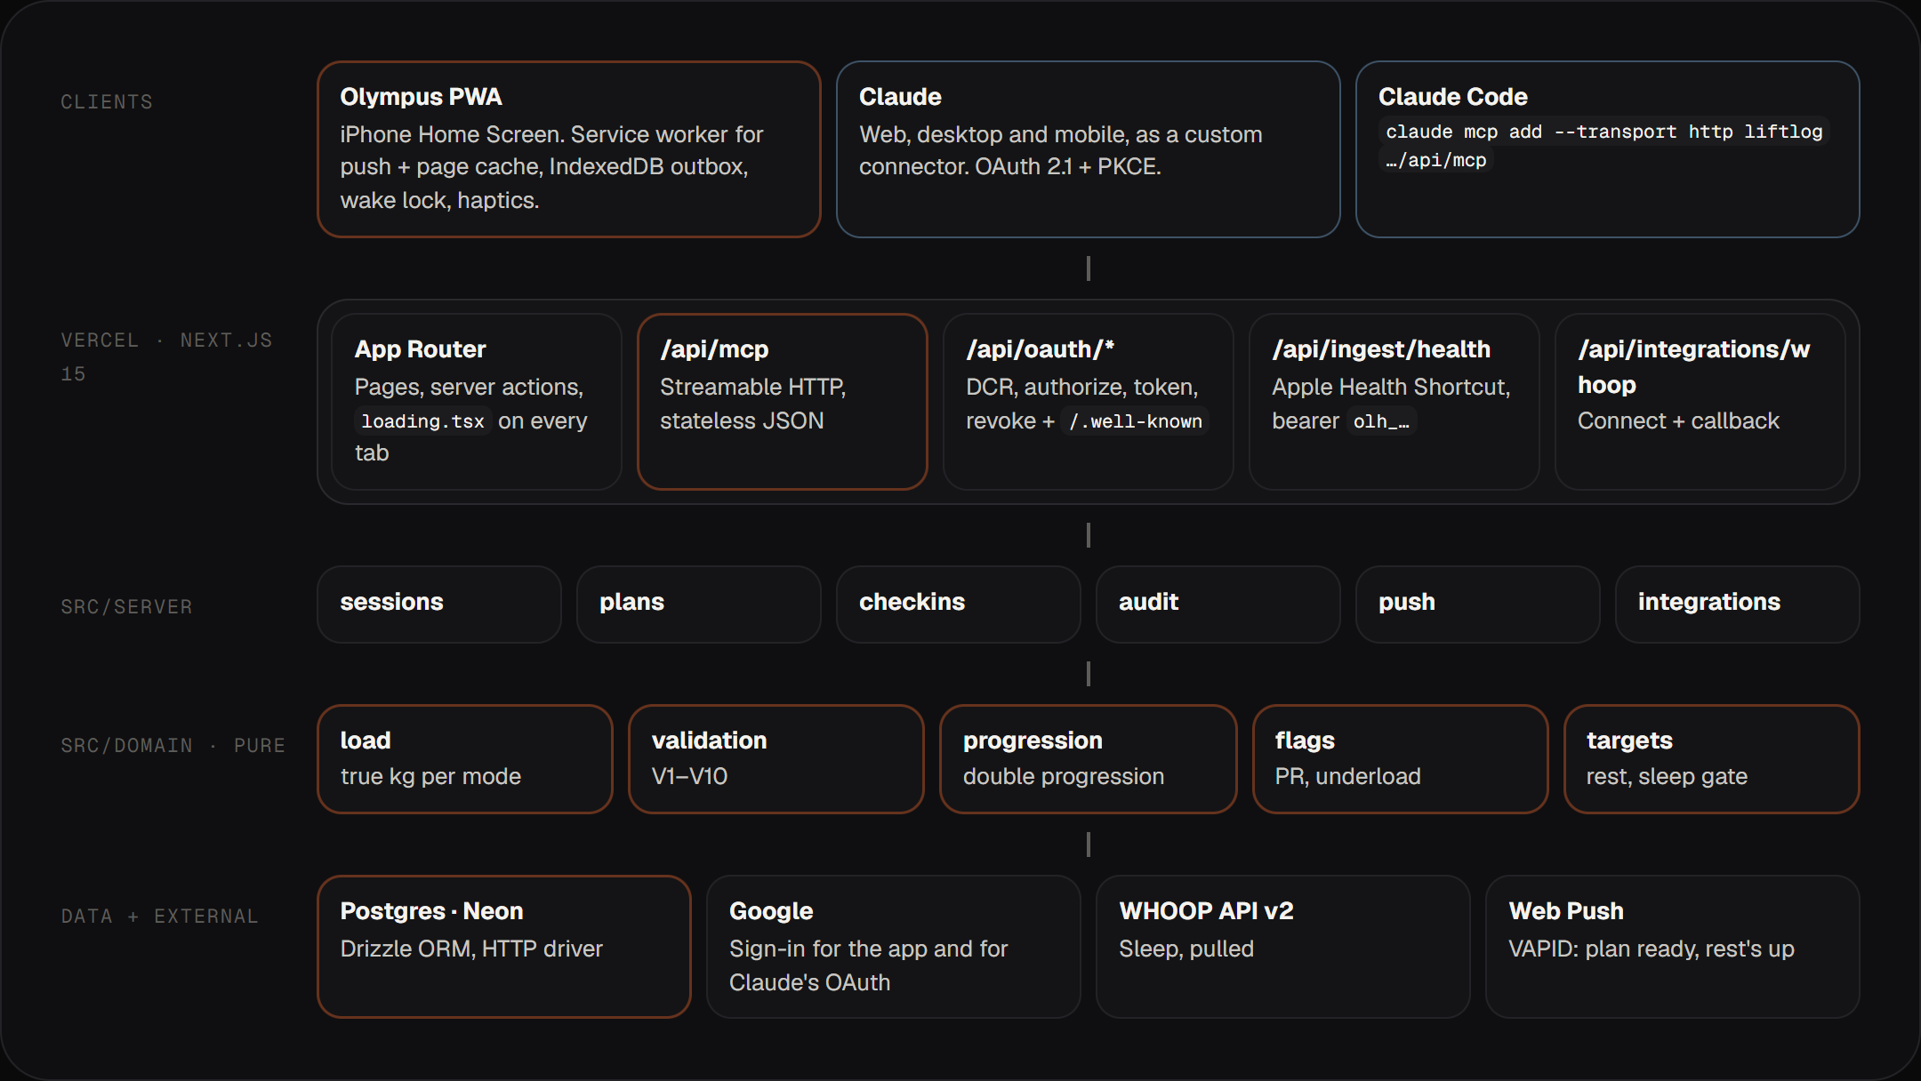This screenshot has height=1081, width=1921.
Task: Select the WHOOP API v2 card
Action: coord(1283,947)
